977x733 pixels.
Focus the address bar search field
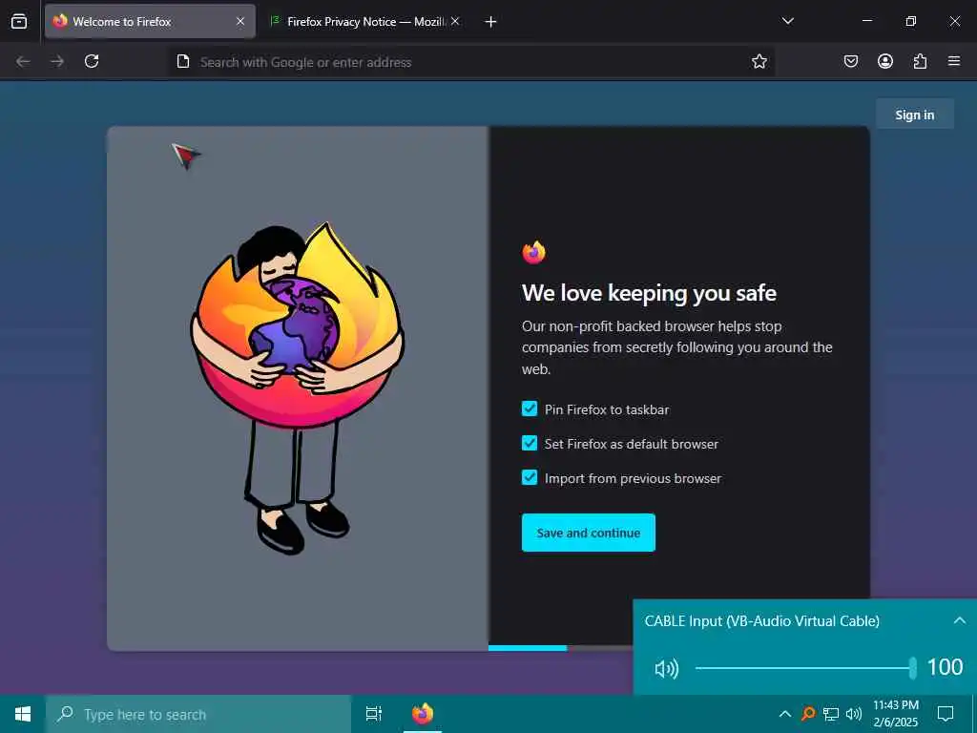pos(471,62)
